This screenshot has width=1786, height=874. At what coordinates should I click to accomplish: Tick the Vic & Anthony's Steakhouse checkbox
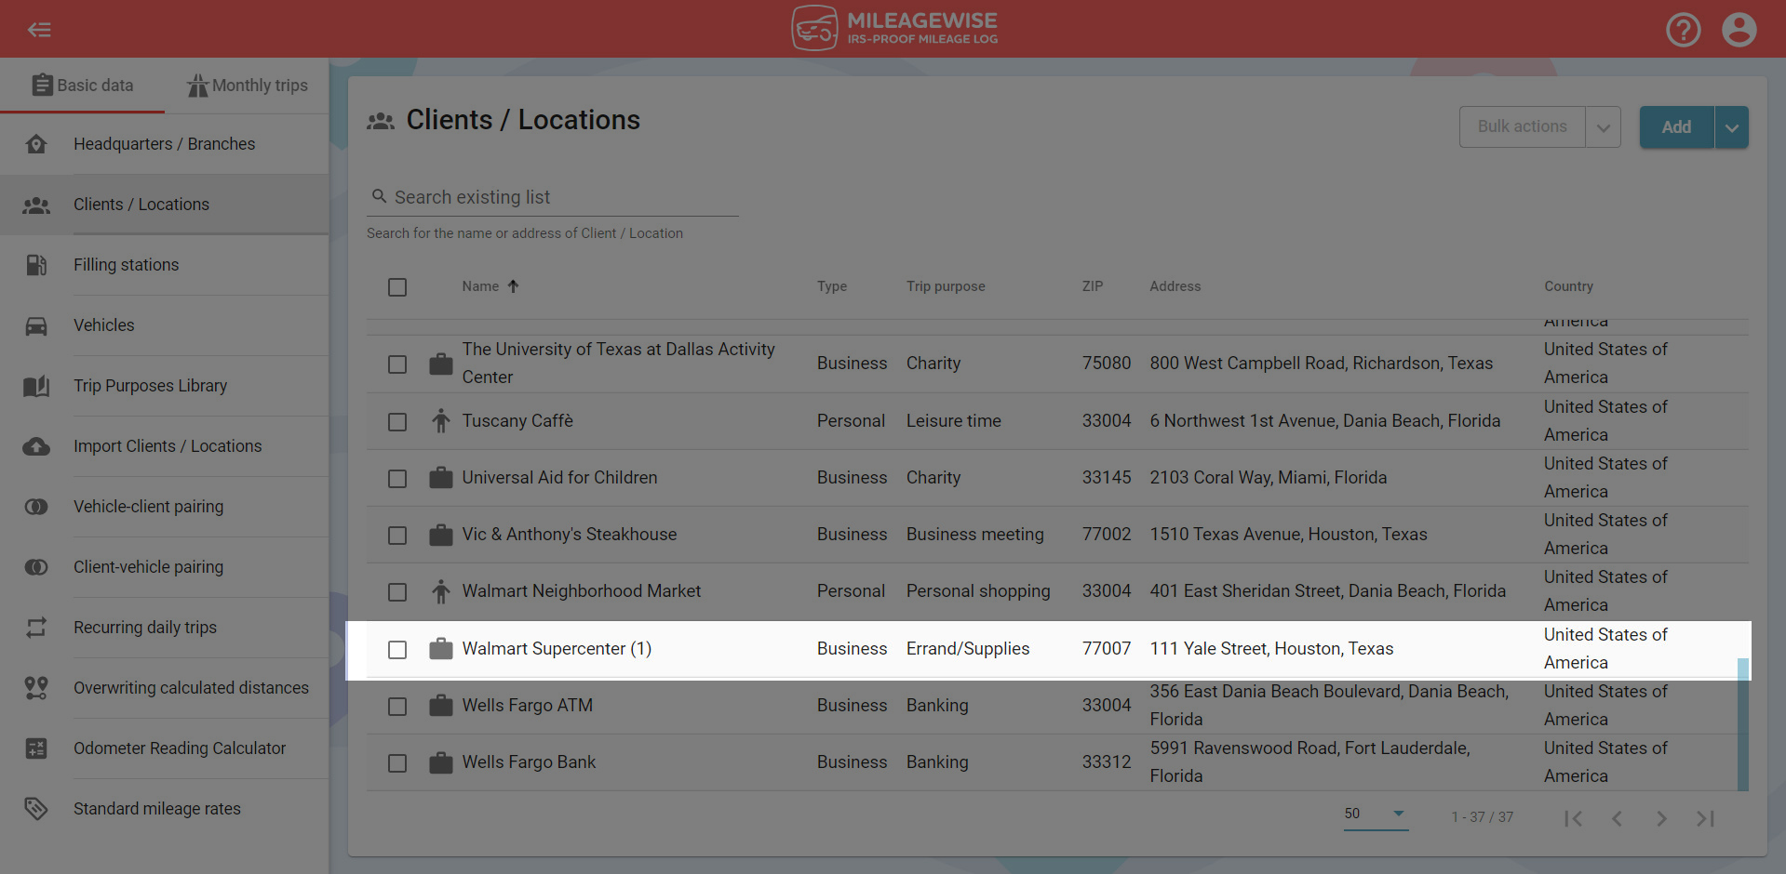pos(397,536)
